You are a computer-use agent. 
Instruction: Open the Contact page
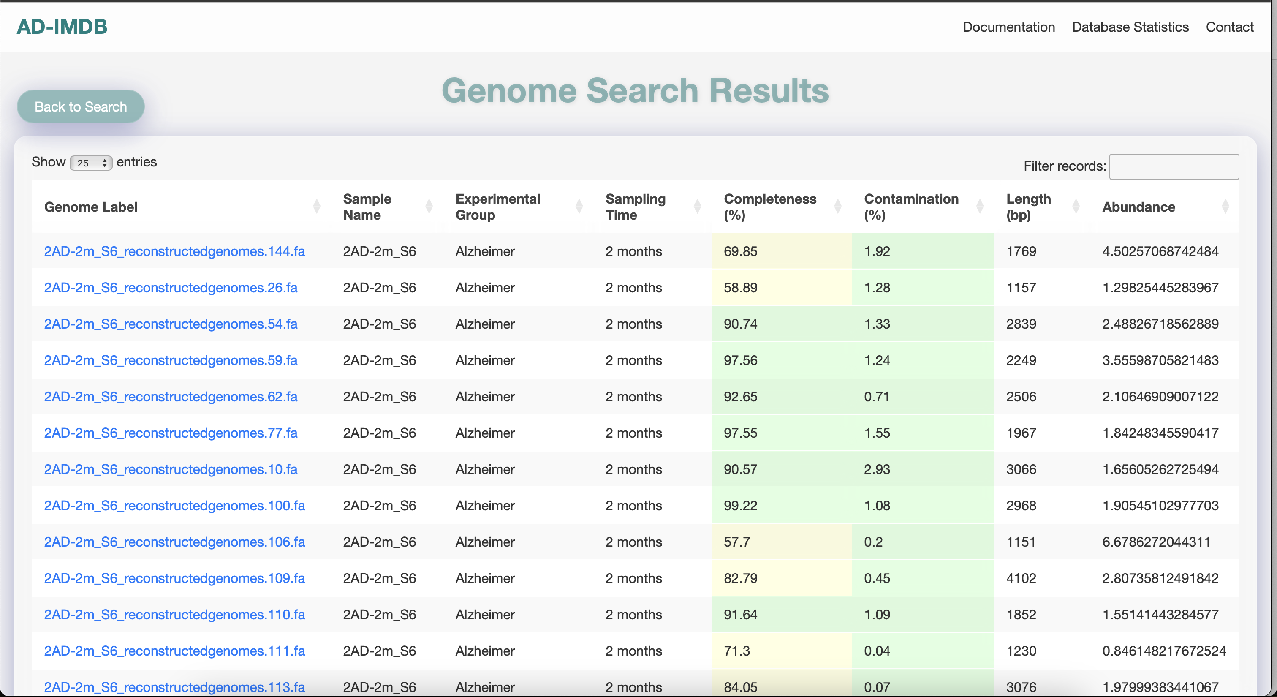[1229, 27]
